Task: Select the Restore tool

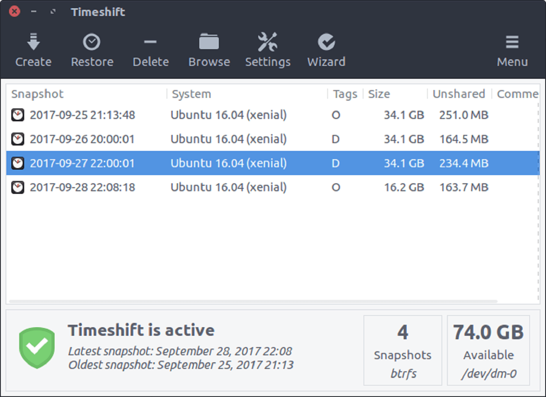Action: tap(92, 49)
